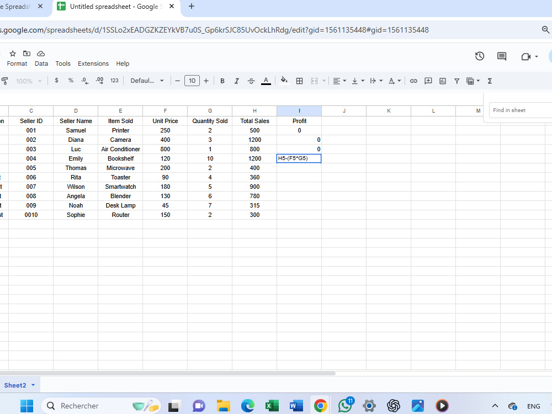
Task: Select column F header
Action: coord(165,111)
